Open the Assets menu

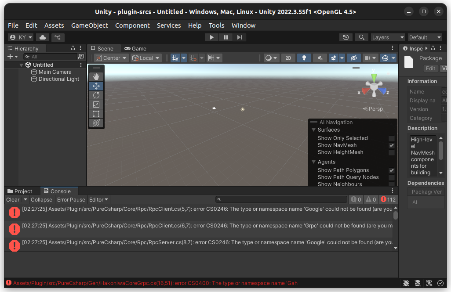click(54, 25)
